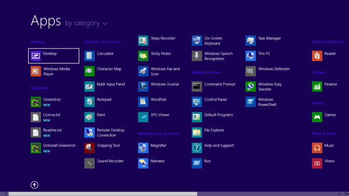Image resolution: width=349 pixels, height=196 pixels.
Task: Click the 'Help and Support' label text
Action: click(219, 145)
